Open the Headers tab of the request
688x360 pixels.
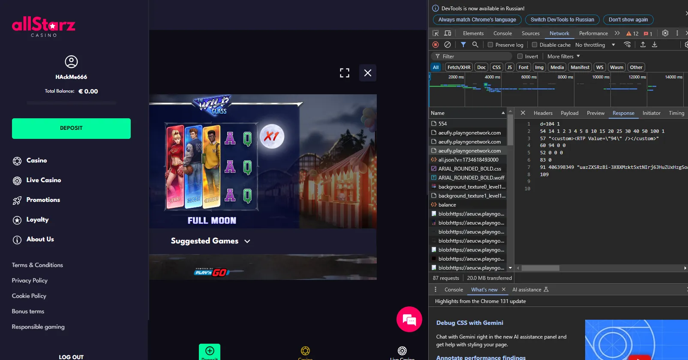coord(543,113)
